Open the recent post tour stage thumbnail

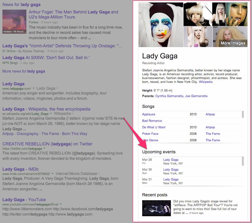pyautogui.click(x=157, y=208)
